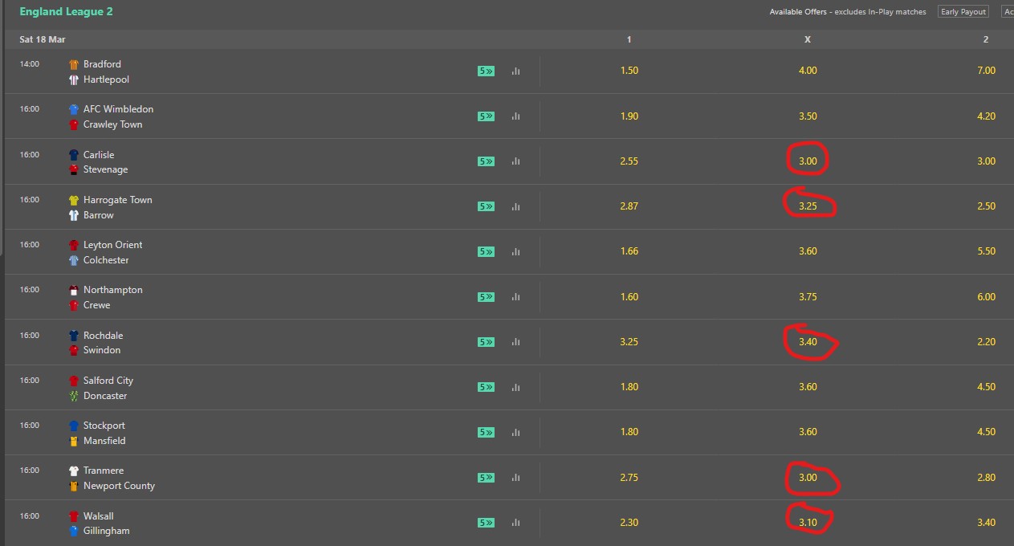Click the 5» markets badge for Salford City

tap(486, 387)
